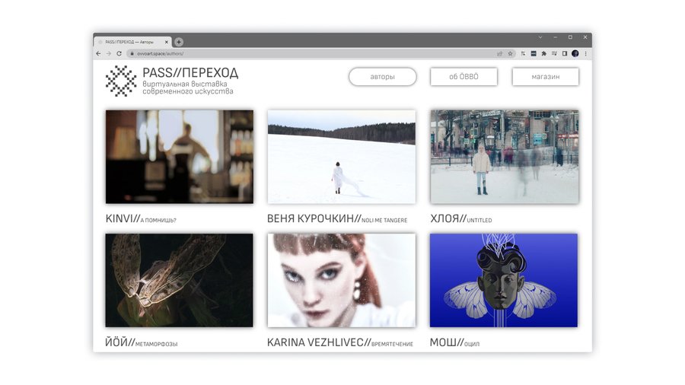Screen dimensions: 685x385
Task: Reload the page with the refresh icon
Action: coord(119,54)
